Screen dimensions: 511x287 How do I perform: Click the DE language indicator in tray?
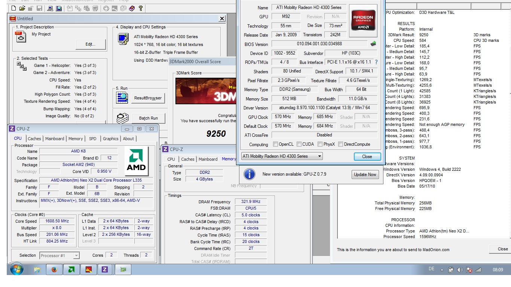431,269
